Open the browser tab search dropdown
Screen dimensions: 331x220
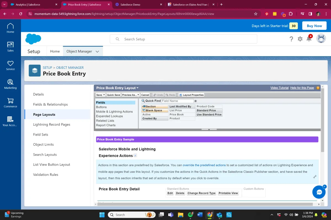pyautogui.click(x=5, y=4)
